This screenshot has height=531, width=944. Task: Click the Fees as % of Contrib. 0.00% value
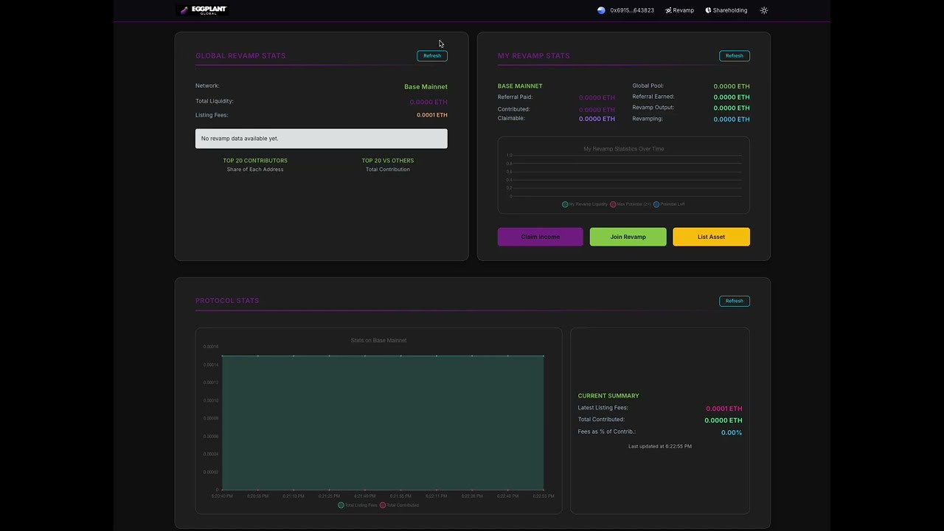coord(732,433)
